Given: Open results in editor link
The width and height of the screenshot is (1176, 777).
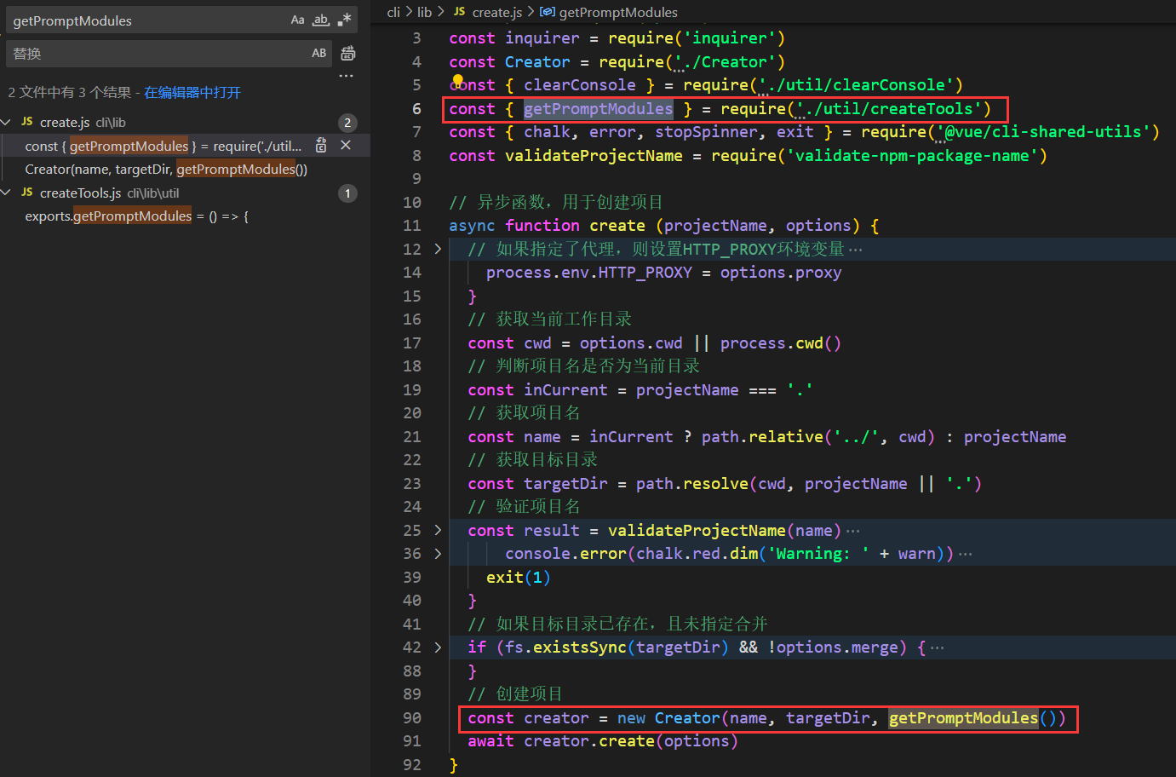Looking at the screenshot, I should click(192, 92).
